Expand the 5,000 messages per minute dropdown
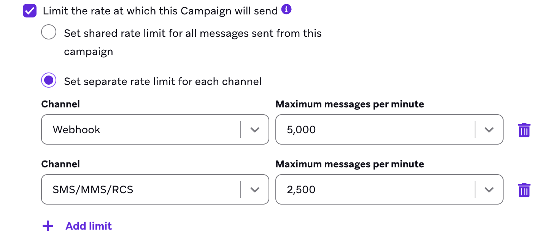This screenshot has width=553, height=252. tap(489, 129)
